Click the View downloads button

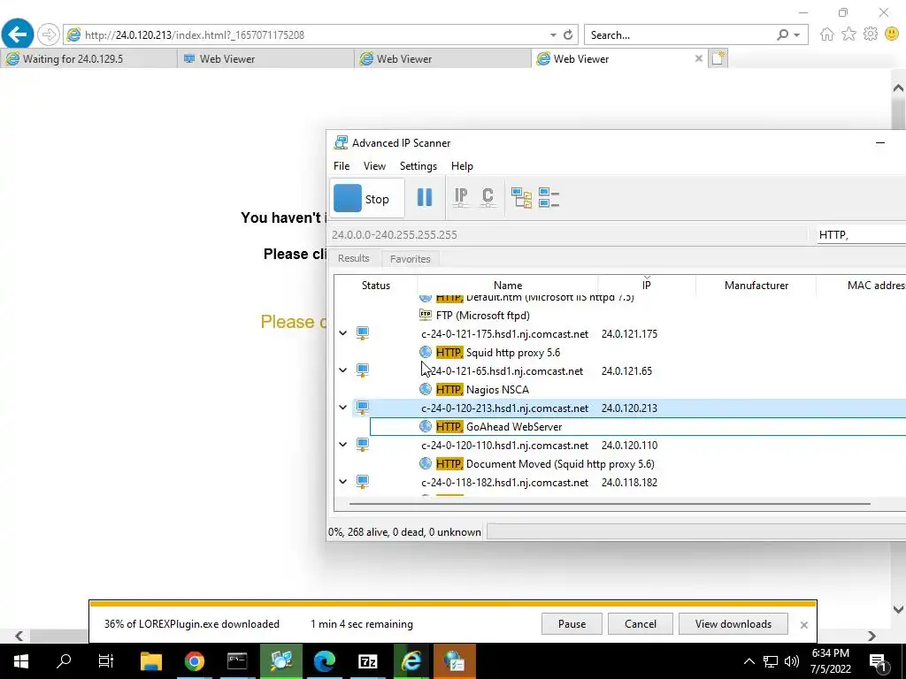pyautogui.click(x=733, y=623)
